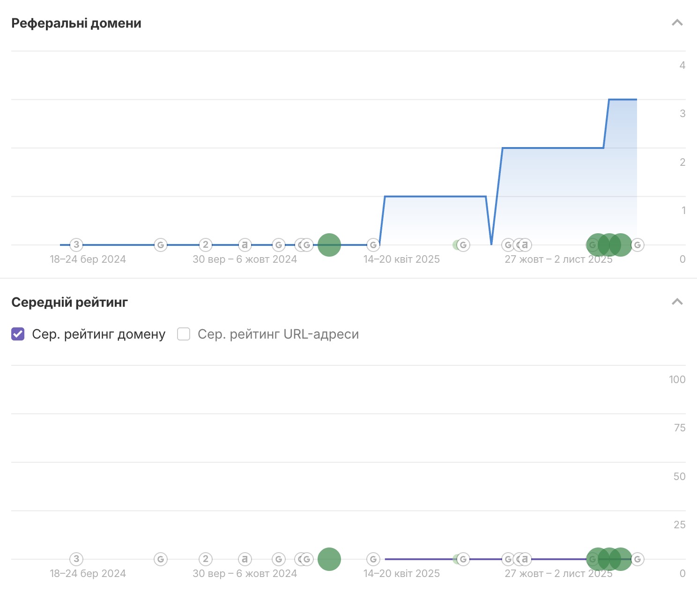Click the '2' marker in Середній рейтинг chart
Image resolution: width=697 pixels, height=592 pixels.
pos(205,559)
